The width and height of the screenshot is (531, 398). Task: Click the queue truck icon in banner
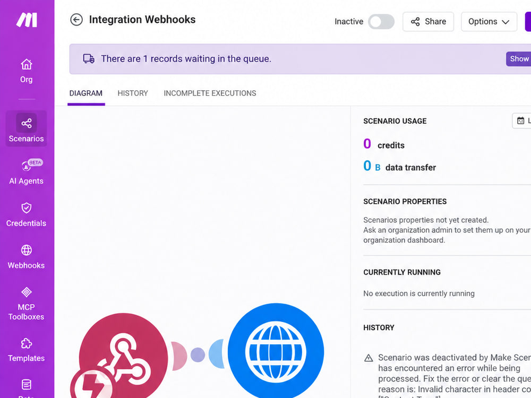coord(89,58)
